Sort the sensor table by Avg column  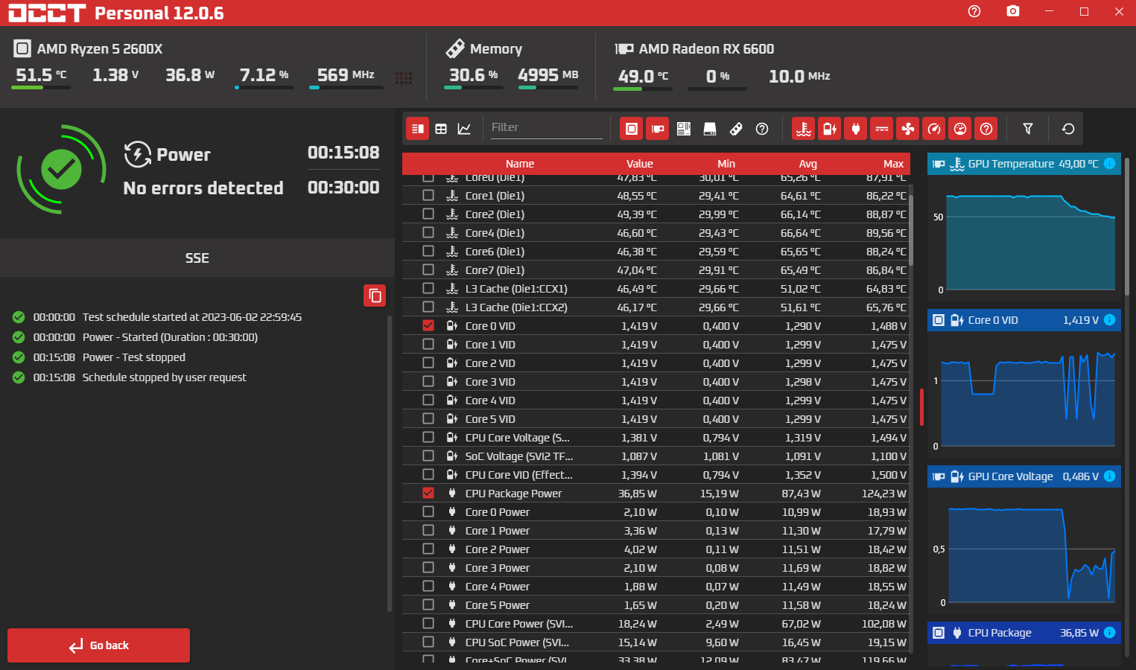point(808,164)
